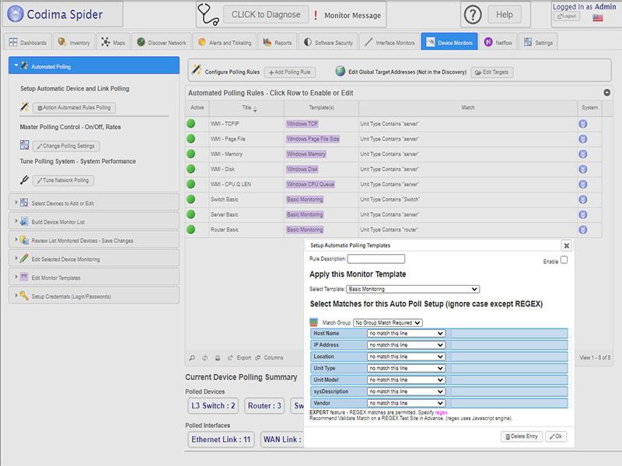
Task: Click the Netflow tab purple N icon
Action: tap(488, 42)
